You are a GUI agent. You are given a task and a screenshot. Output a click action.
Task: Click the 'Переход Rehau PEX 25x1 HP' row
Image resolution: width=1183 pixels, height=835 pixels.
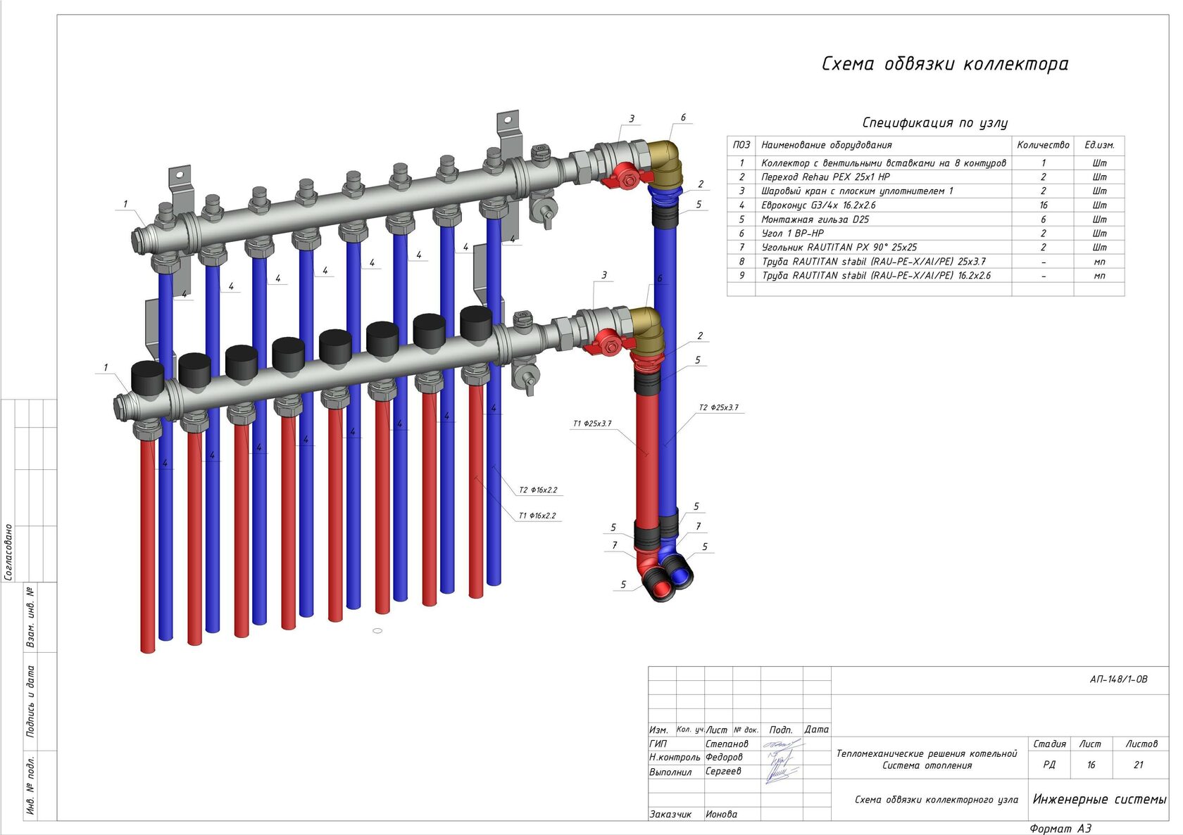pyautogui.click(x=825, y=177)
